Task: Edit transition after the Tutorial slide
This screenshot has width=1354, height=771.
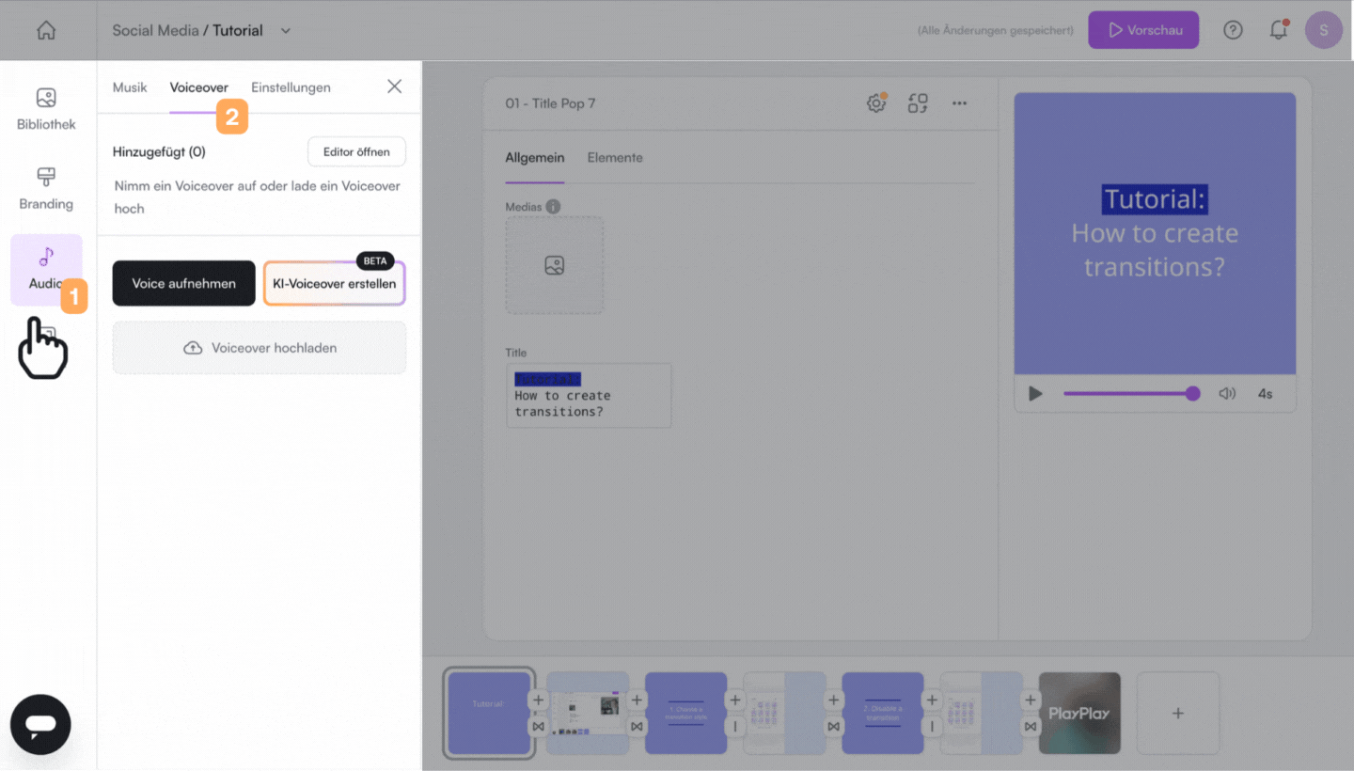Action: [538, 727]
